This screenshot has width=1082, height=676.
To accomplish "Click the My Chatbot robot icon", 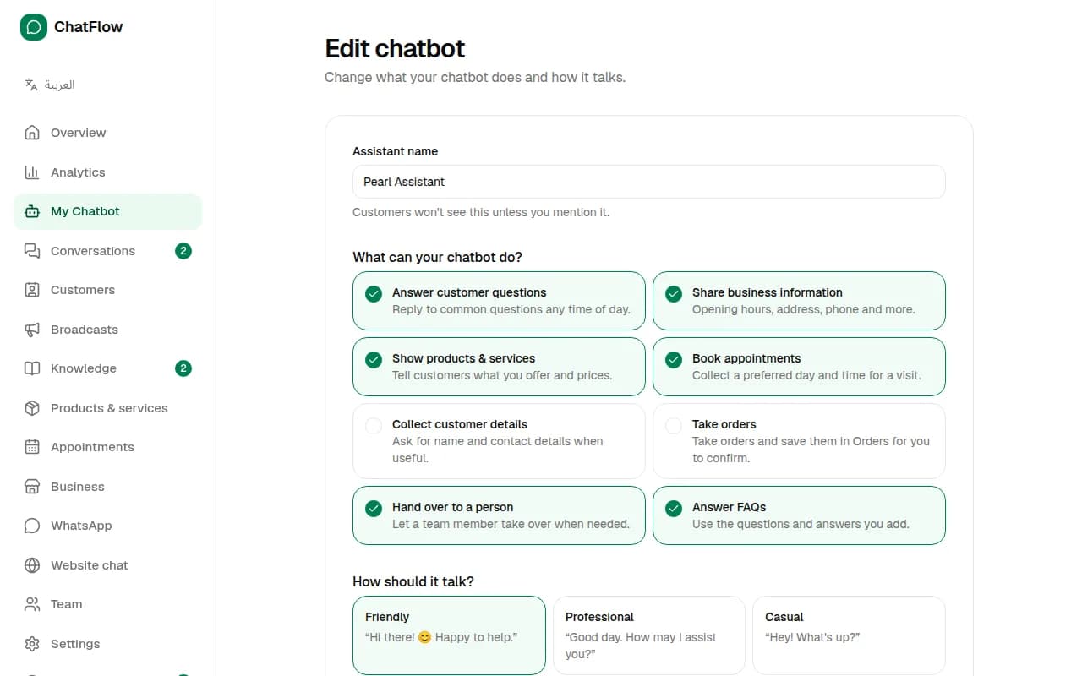I will 32,211.
